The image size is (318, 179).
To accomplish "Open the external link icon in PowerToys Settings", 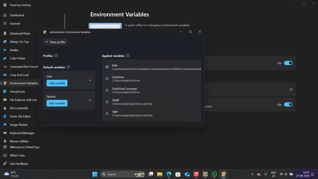I will pyautogui.click(x=291, y=89).
